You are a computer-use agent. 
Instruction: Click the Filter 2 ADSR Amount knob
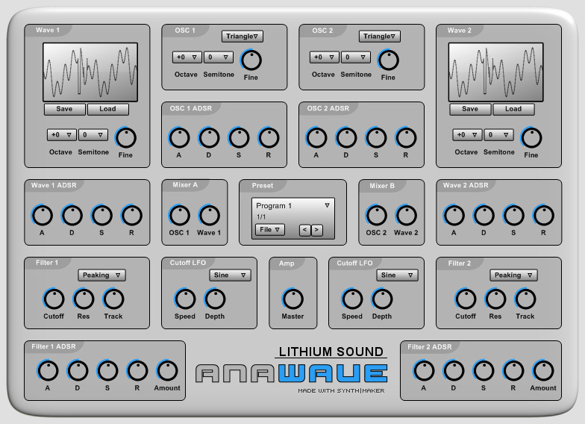[543, 371]
